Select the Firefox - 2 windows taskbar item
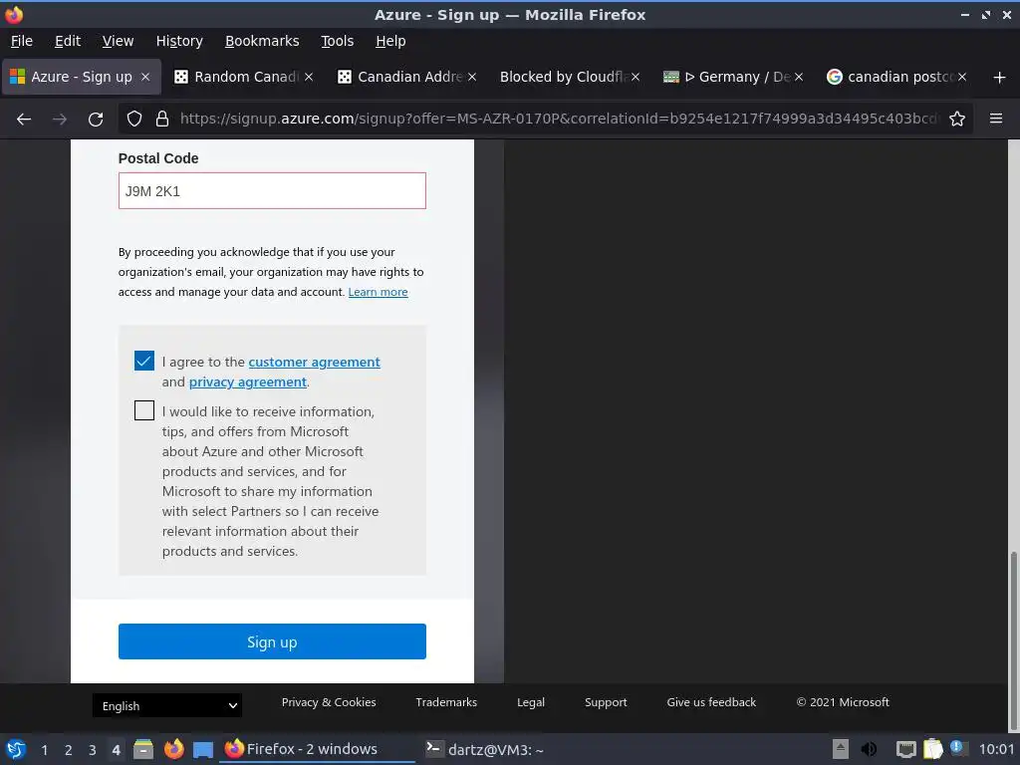 click(317, 749)
